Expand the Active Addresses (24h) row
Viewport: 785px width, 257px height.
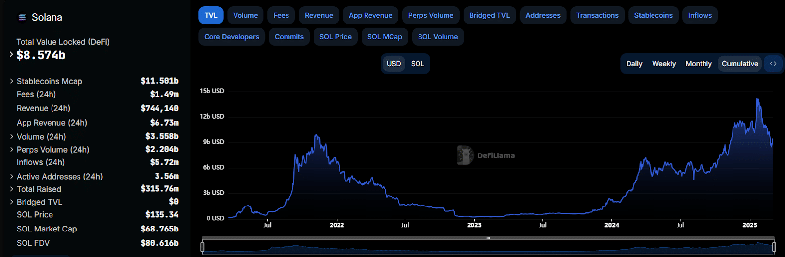[11, 177]
